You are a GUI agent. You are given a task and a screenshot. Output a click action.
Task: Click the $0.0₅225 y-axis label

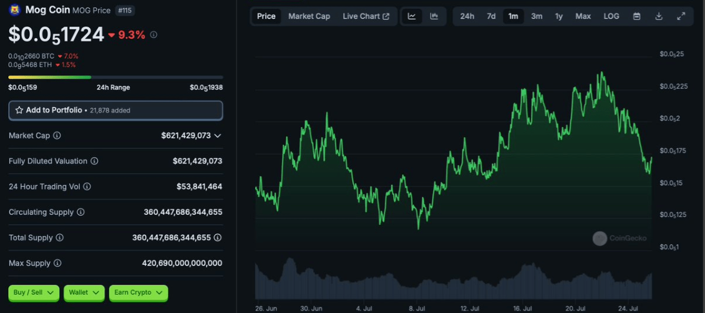tap(674, 87)
